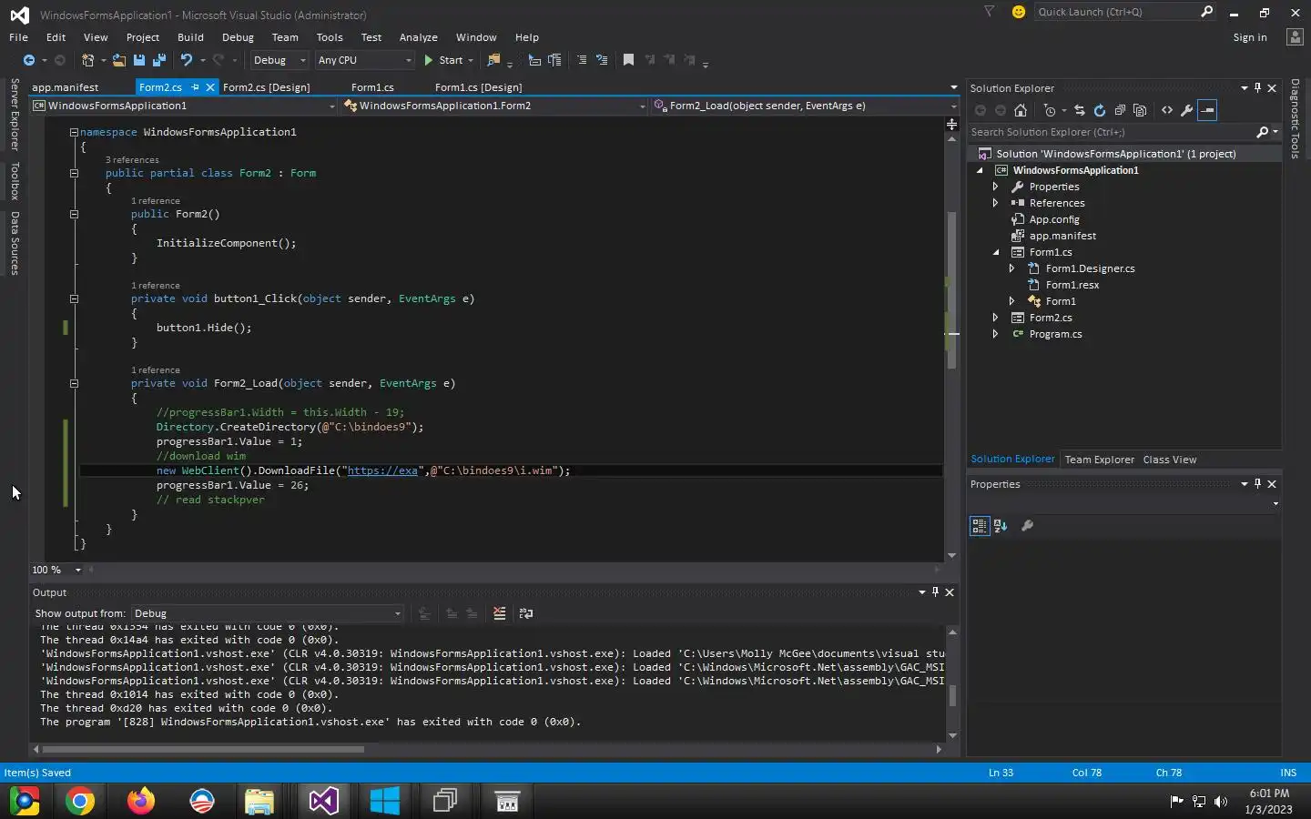This screenshot has width=1311, height=819.
Task: Click Sync with Active Document icon
Action: point(1080,110)
